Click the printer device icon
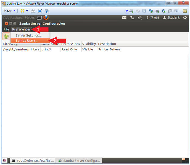 [x=157, y=11]
